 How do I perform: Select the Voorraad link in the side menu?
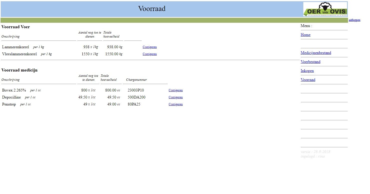tap(308, 80)
